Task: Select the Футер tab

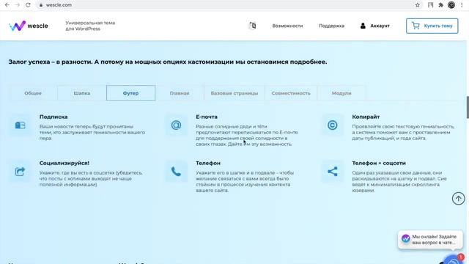Action: point(130,93)
